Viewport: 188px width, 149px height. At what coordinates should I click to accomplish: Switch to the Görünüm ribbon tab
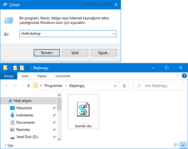coord(63,76)
